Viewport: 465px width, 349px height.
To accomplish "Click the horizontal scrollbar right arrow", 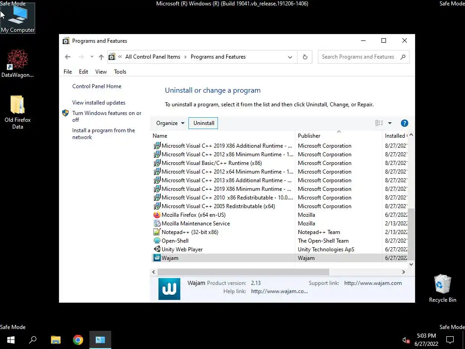I will (403, 272).
